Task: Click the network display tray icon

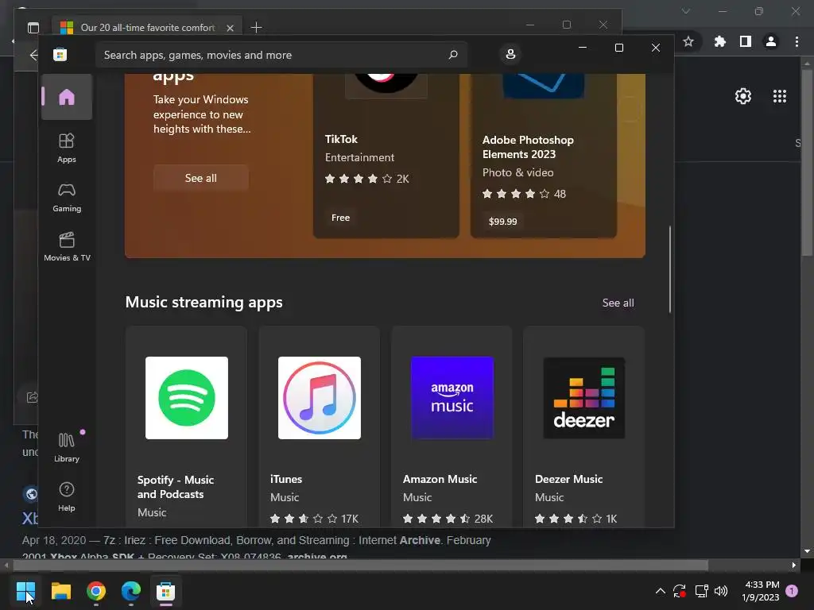Action: click(x=701, y=591)
